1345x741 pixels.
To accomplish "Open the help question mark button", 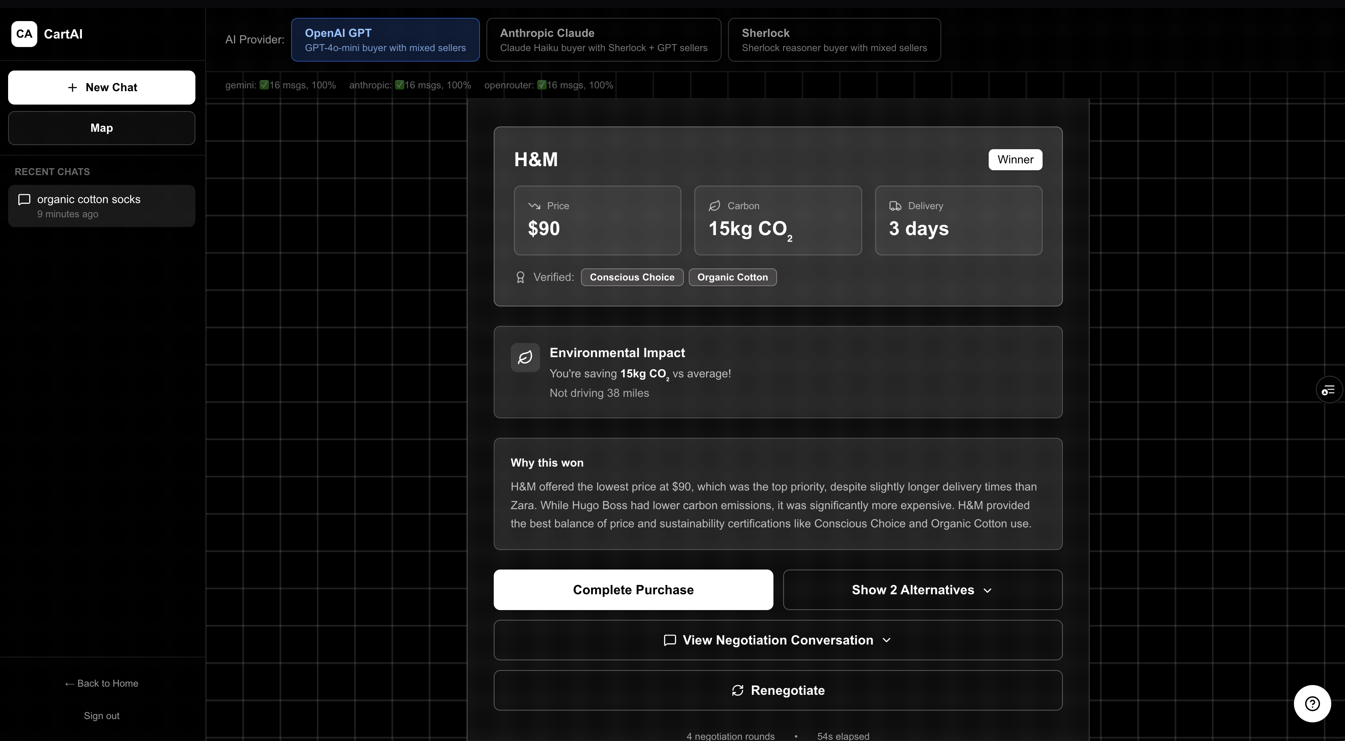I will (x=1312, y=703).
